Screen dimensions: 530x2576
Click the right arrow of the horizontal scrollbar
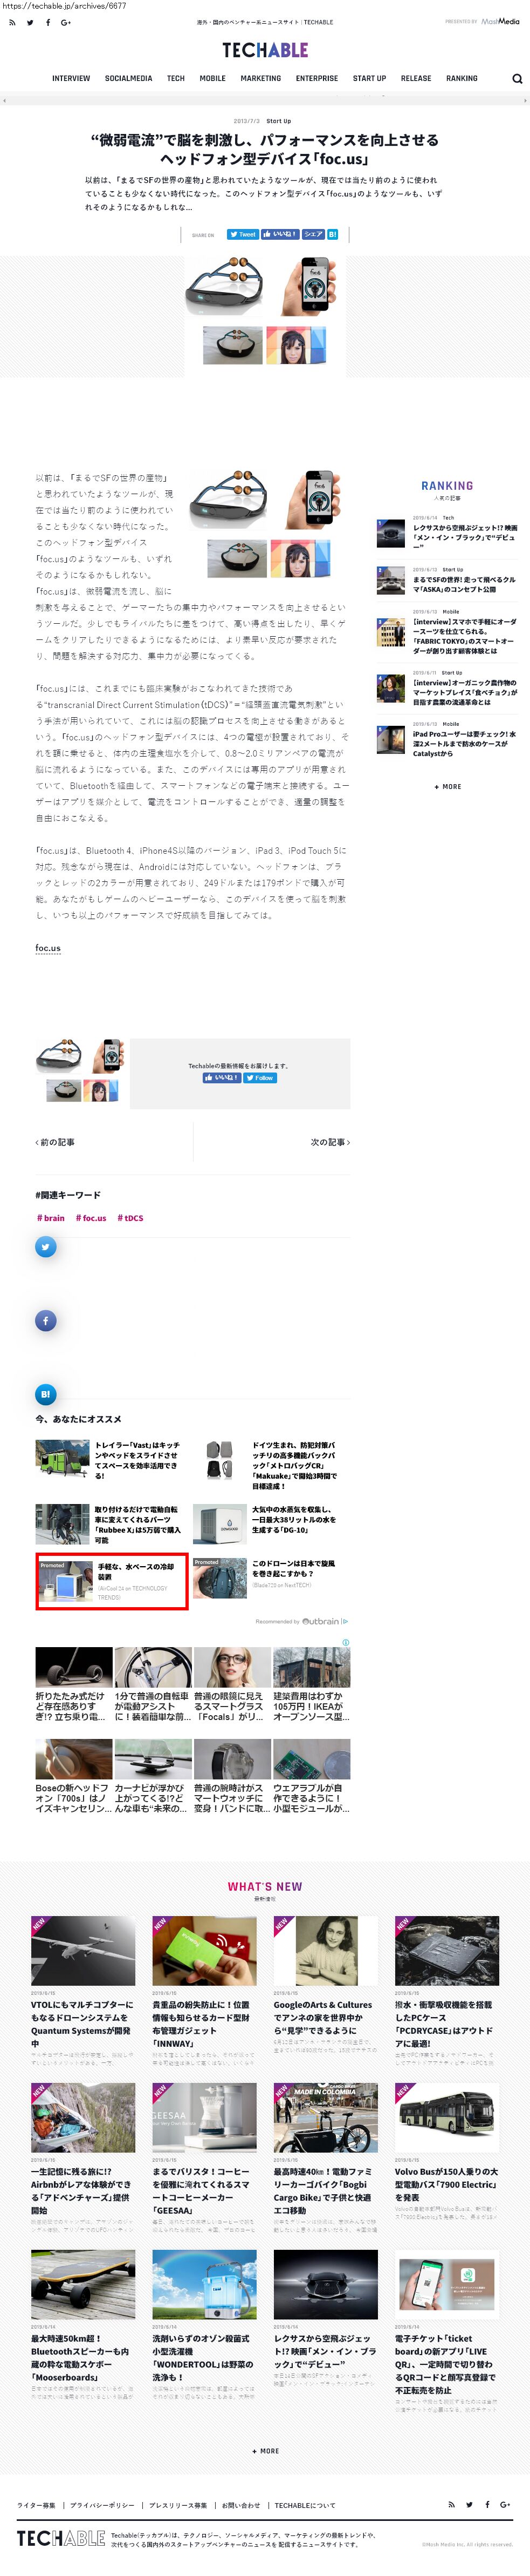point(525,100)
